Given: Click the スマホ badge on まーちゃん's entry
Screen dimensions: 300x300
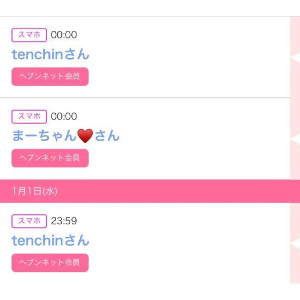Looking at the screenshot, I should tap(29, 116).
